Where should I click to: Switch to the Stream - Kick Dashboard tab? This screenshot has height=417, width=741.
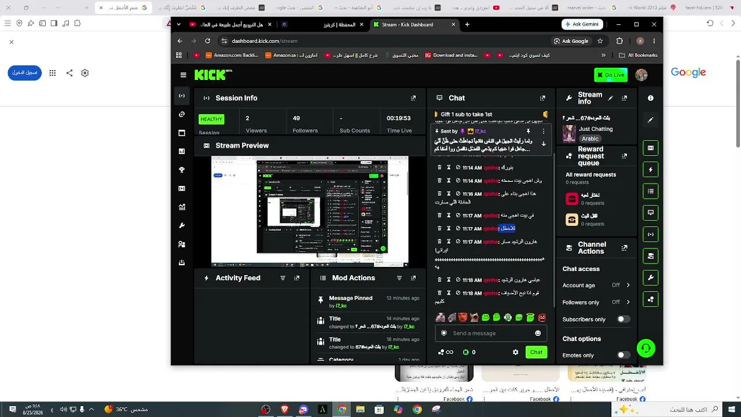tap(414, 24)
